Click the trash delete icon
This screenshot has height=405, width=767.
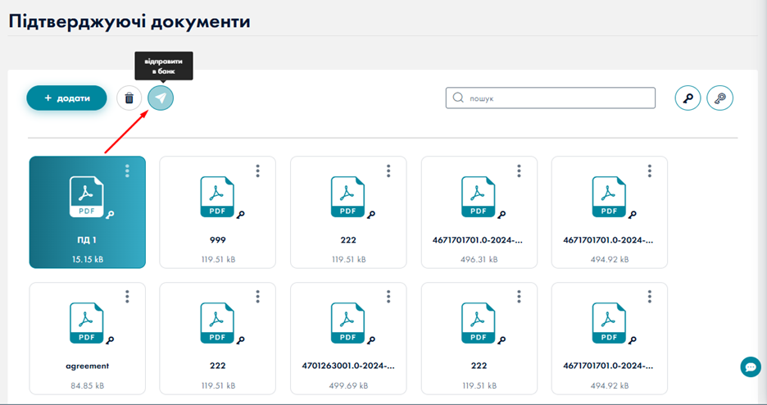pyautogui.click(x=129, y=98)
